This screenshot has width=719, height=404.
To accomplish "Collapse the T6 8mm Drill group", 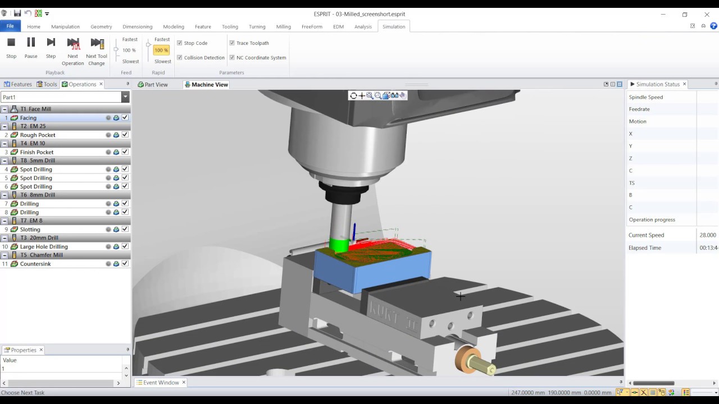I will (4, 195).
